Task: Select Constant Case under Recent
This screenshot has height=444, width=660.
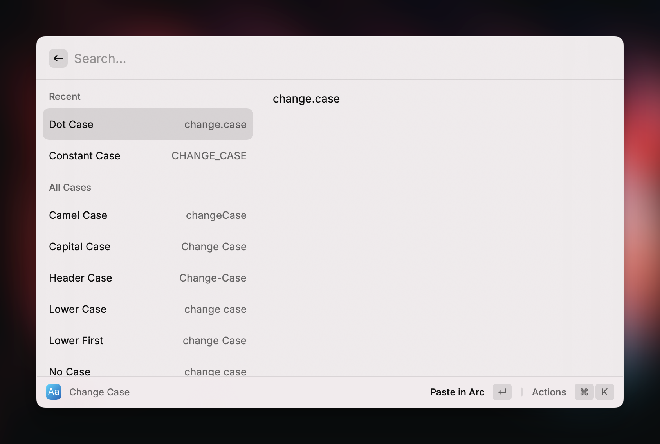Action: pyautogui.click(x=148, y=155)
